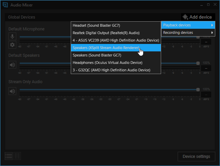Image resolution: width=220 pixels, height=166 pixels.
Task: Switch to horizontal list layout view
Action: 9,156
